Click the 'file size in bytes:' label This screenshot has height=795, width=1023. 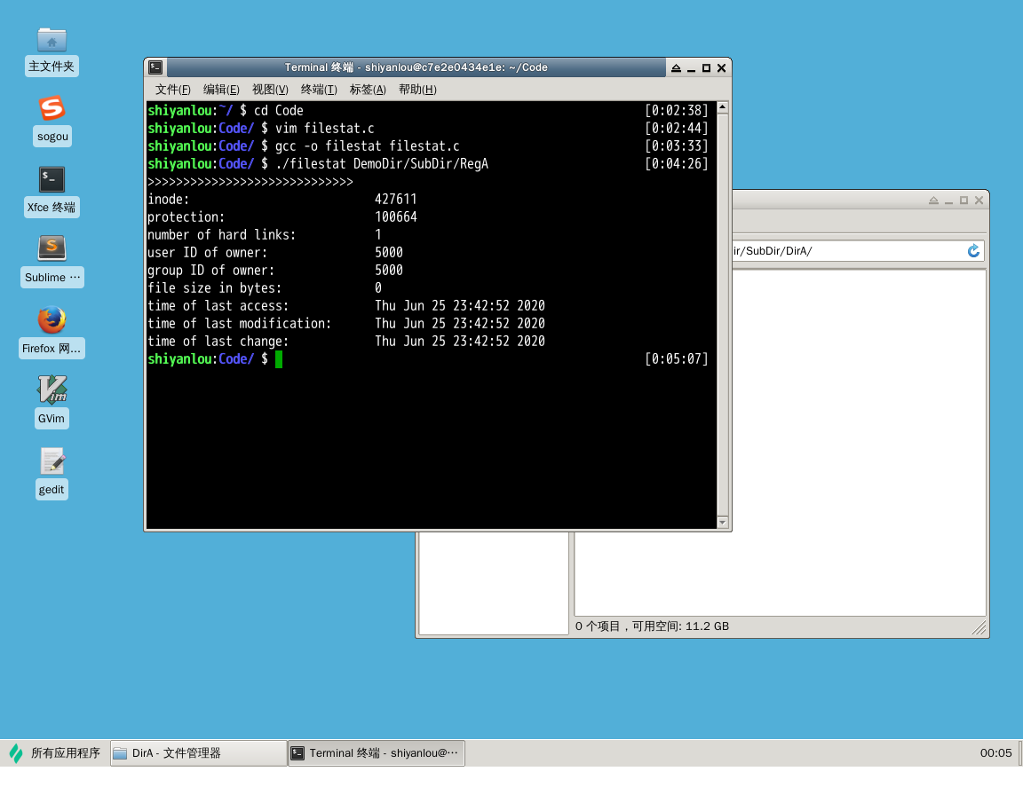(214, 288)
